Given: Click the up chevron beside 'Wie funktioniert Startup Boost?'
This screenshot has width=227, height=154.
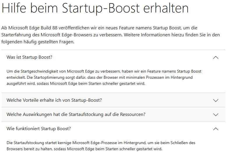Looking at the screenshot, I should click(216, 129).
